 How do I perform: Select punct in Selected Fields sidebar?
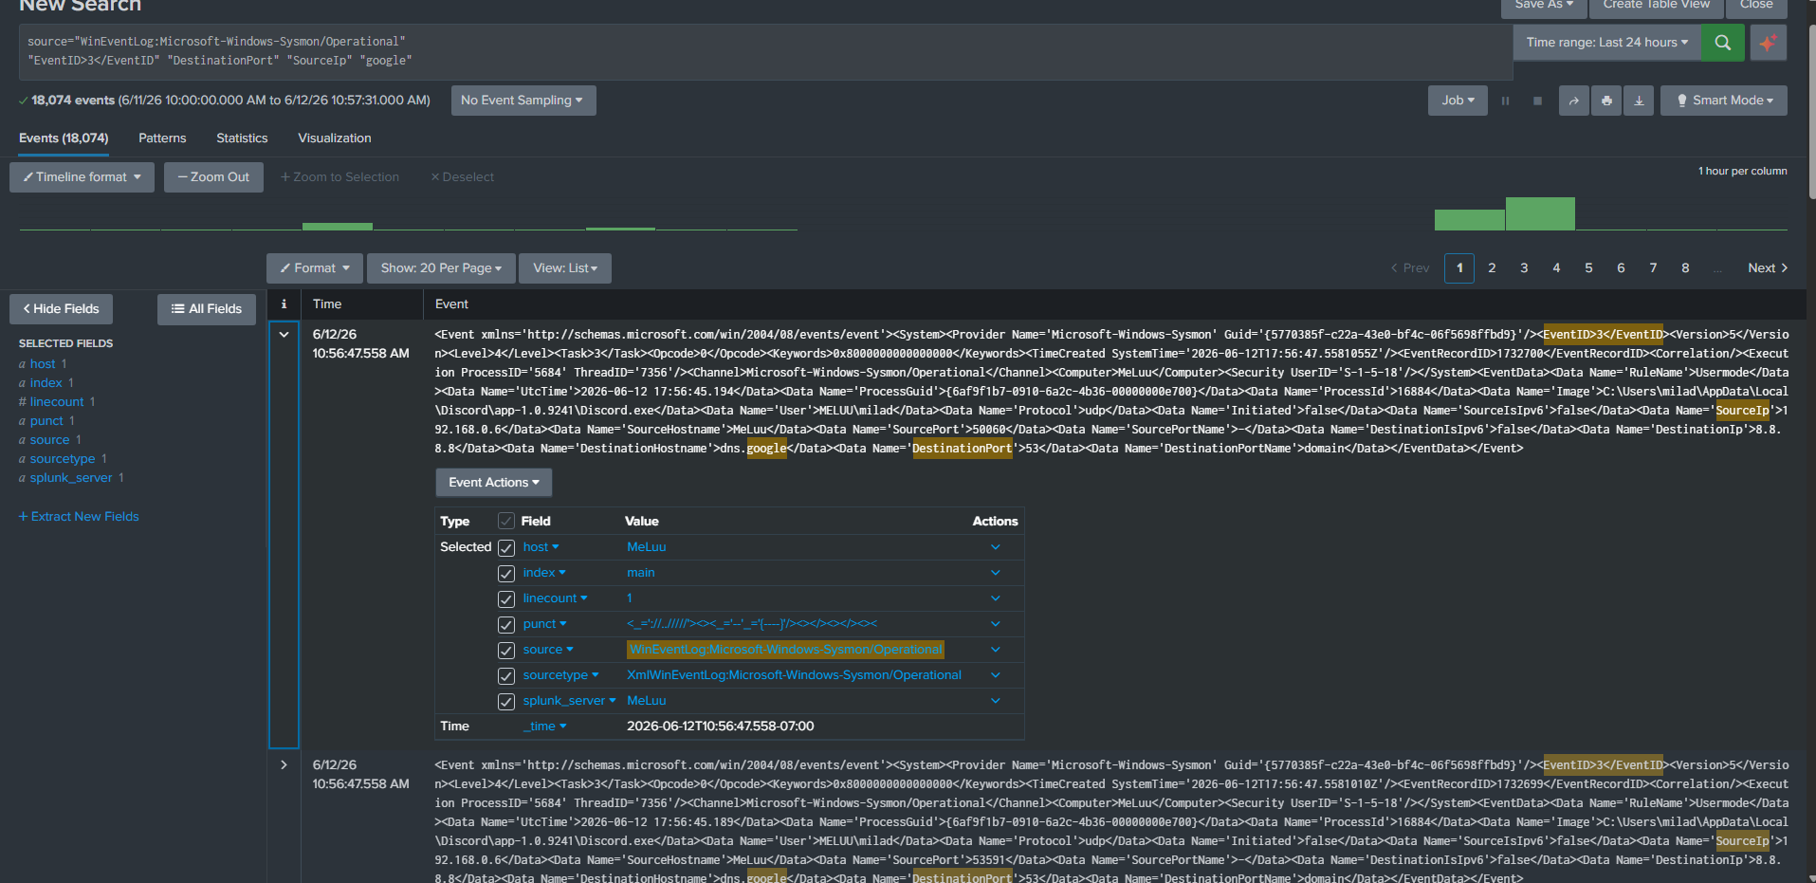click(46, 421)
